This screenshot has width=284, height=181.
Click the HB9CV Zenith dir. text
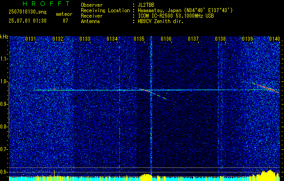coord(160,21)
